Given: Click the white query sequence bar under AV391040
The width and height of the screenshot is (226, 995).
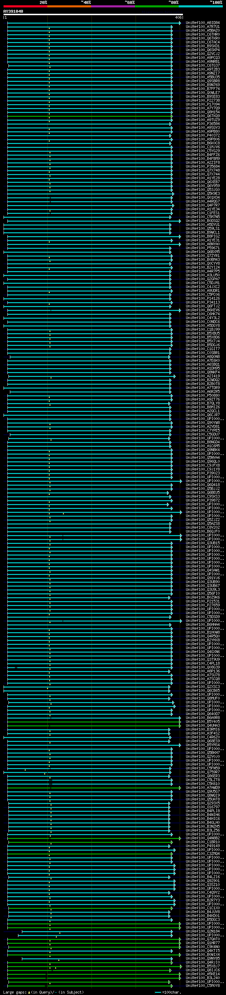Looking at the screenshot, I should point(93,15).
